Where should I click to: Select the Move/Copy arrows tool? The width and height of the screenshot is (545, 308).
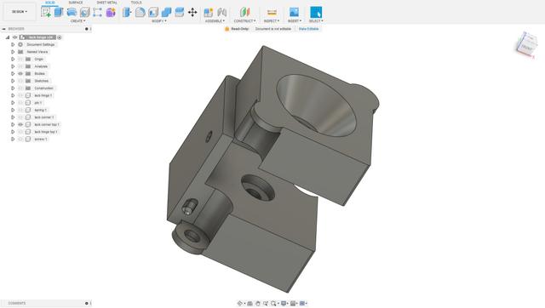[192, 12]
